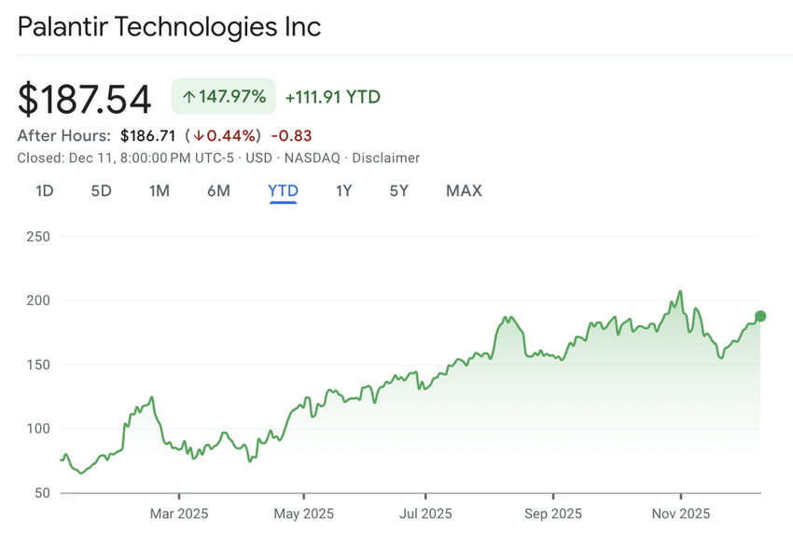View the 5Y price history
The image size is (793, 537).
399,191
